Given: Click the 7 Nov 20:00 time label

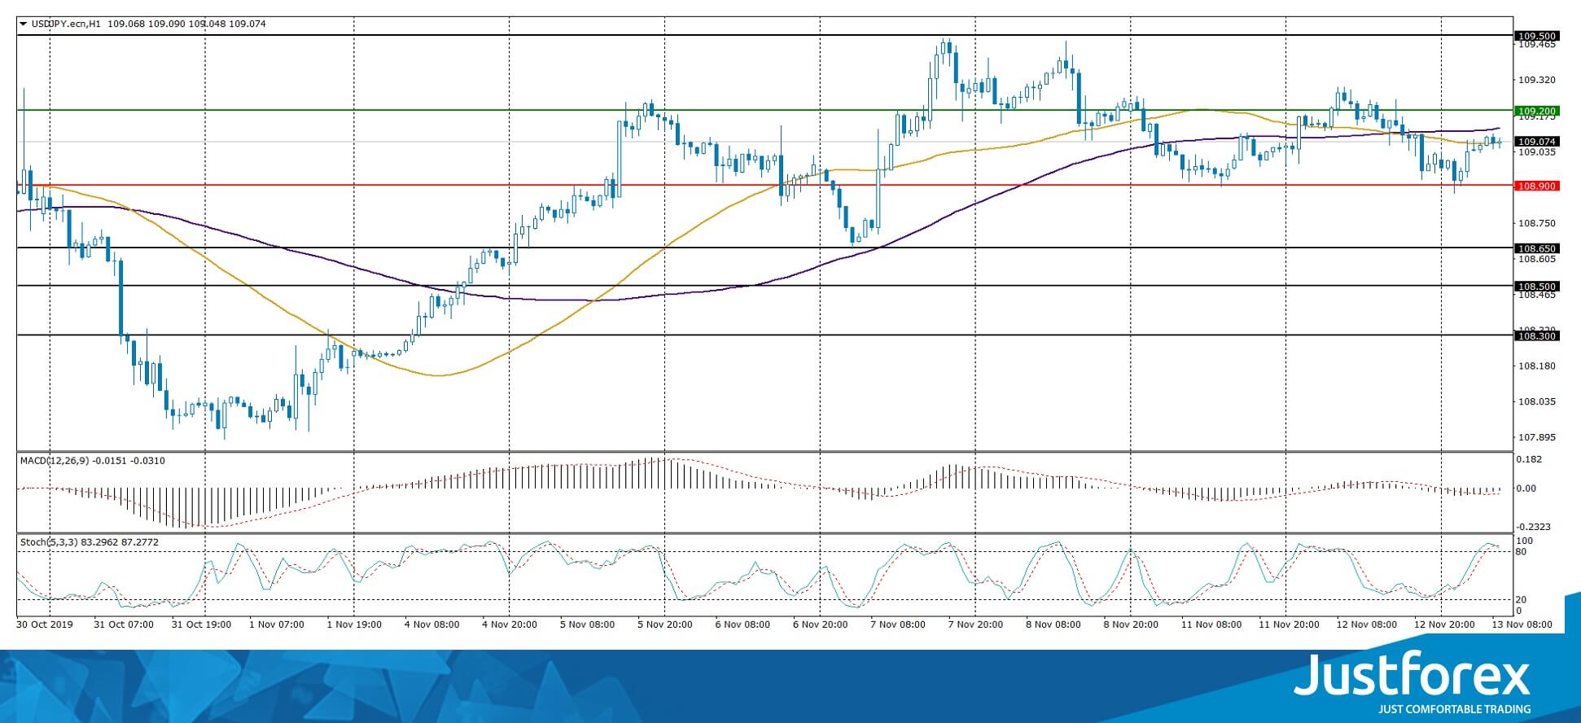Looking at the screenshot, I should 975,625.
